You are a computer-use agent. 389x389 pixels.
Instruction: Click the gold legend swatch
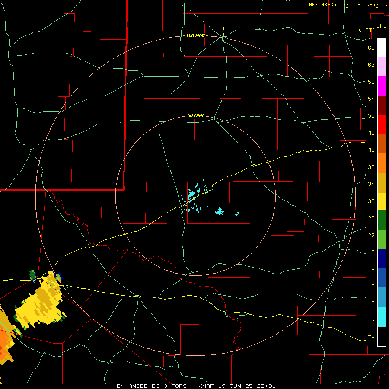[382, 183]
